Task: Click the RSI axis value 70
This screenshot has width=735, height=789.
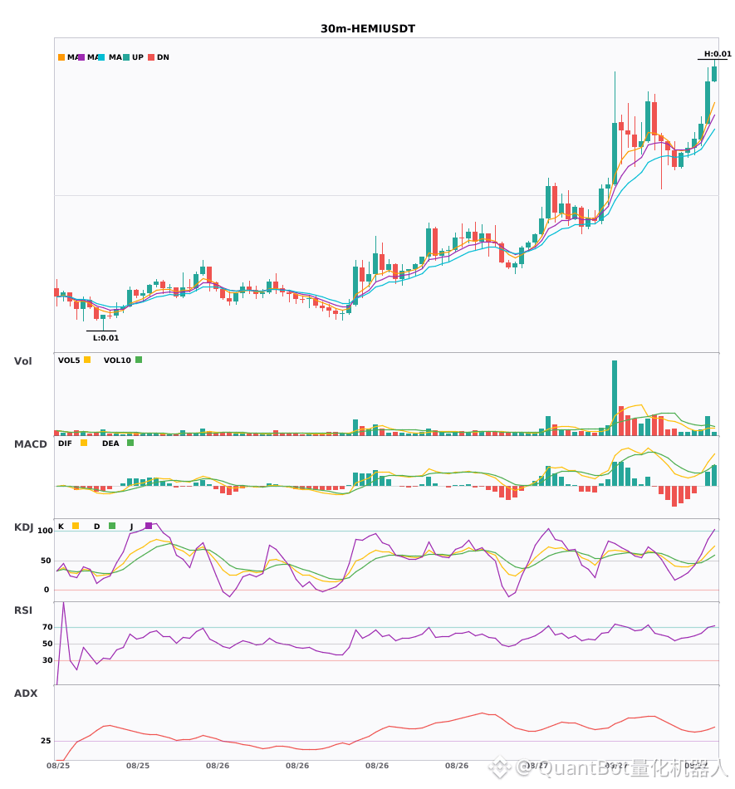Action: click(48, 627)
